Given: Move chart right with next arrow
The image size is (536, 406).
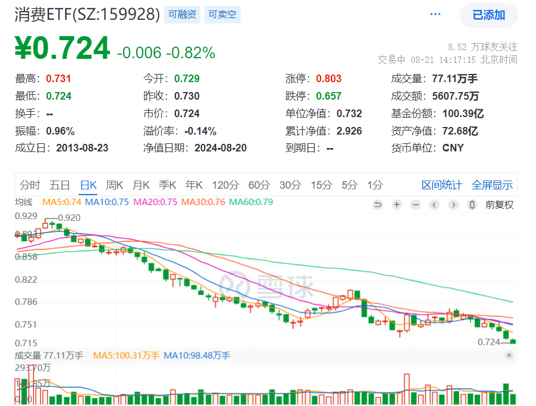Looking at the screenshot, I should (x=453, y=204).
